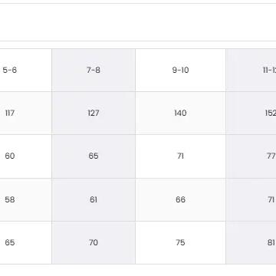Click the 66 measurement cell

180,199
